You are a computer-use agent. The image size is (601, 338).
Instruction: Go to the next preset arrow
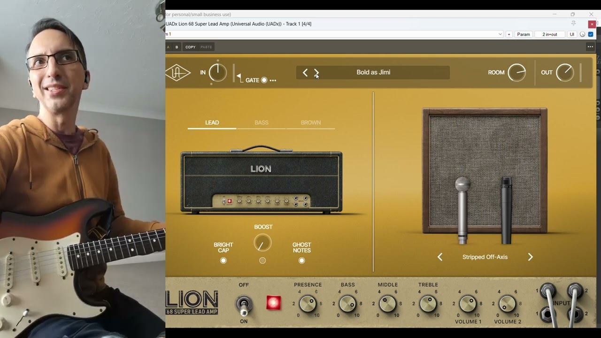coord(316,72)
